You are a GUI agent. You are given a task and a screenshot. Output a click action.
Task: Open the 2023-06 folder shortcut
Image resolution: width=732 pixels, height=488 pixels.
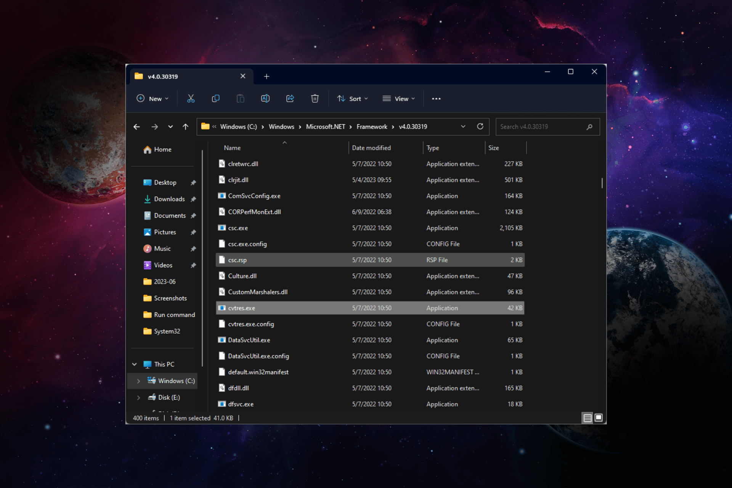pyautogui.click(x=160, y=282)
